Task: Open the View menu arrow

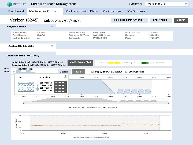Action: [x=14, y=72]
